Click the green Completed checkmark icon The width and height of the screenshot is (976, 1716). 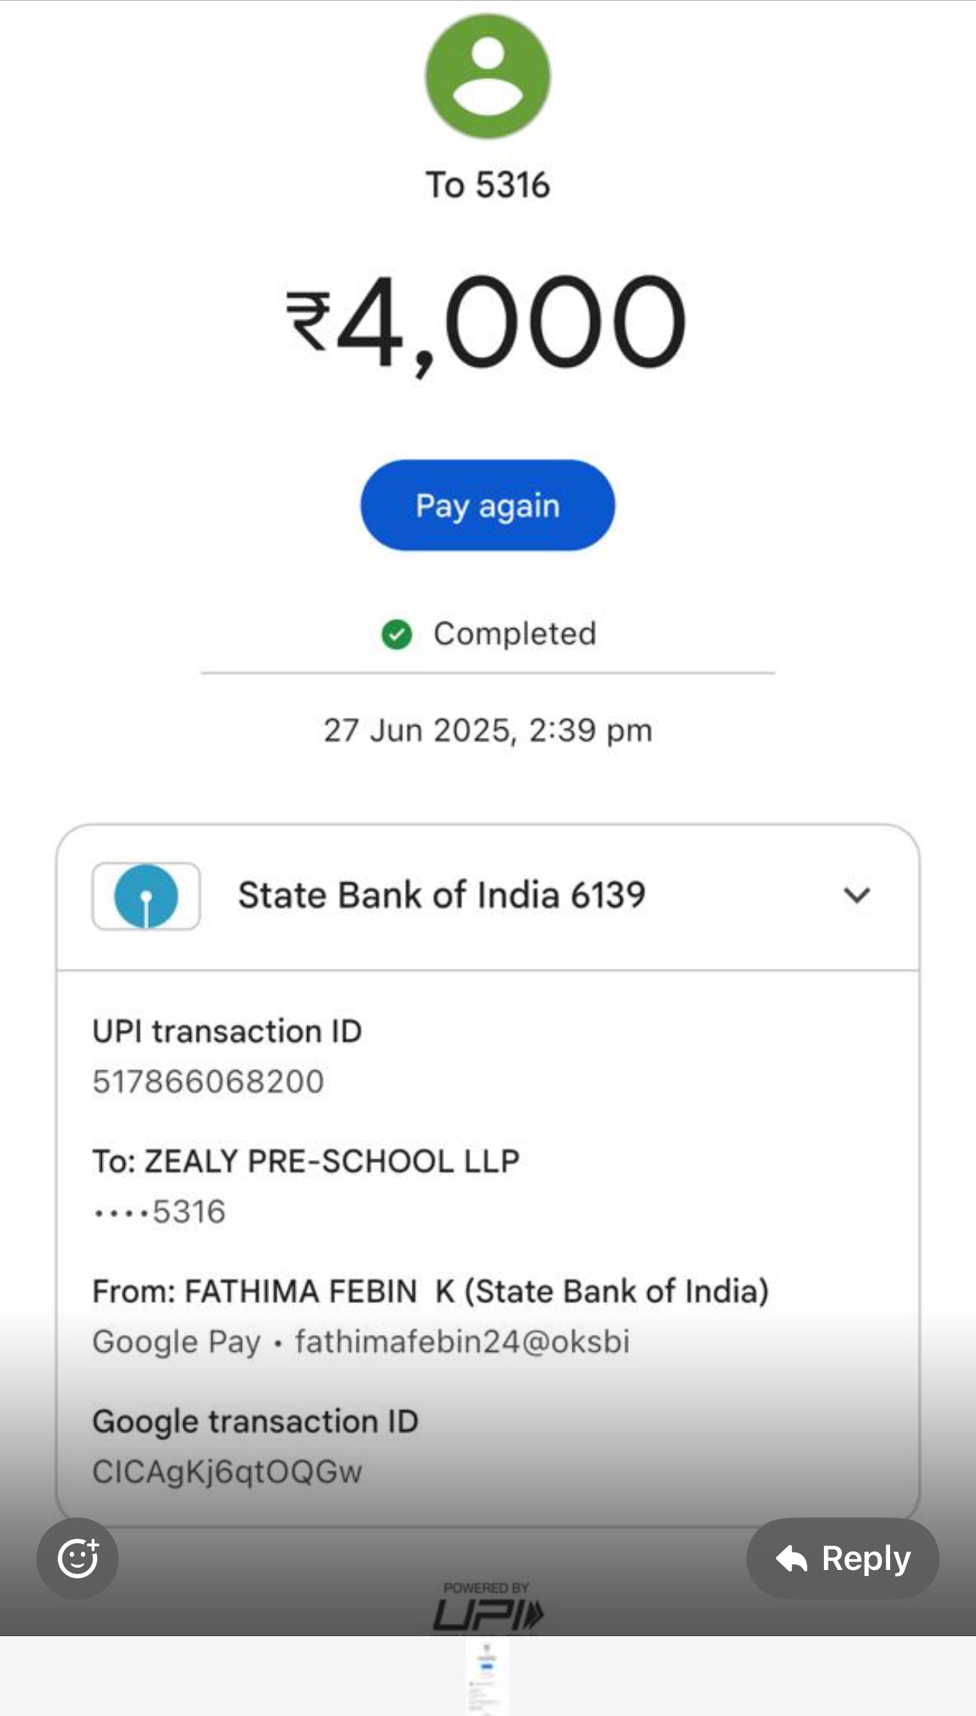[x=396, y=634]
